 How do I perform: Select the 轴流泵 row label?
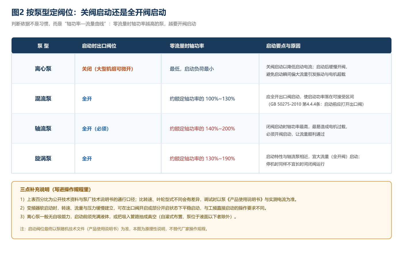point(43,129)
